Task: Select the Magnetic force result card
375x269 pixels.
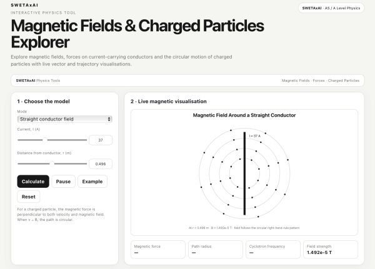Action: click(158, 250)
